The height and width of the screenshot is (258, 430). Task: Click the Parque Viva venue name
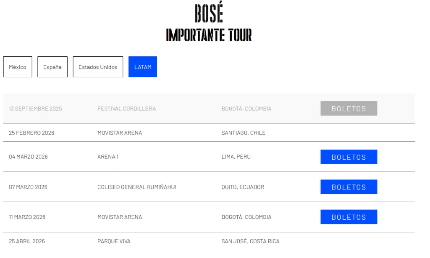(114, 241)
